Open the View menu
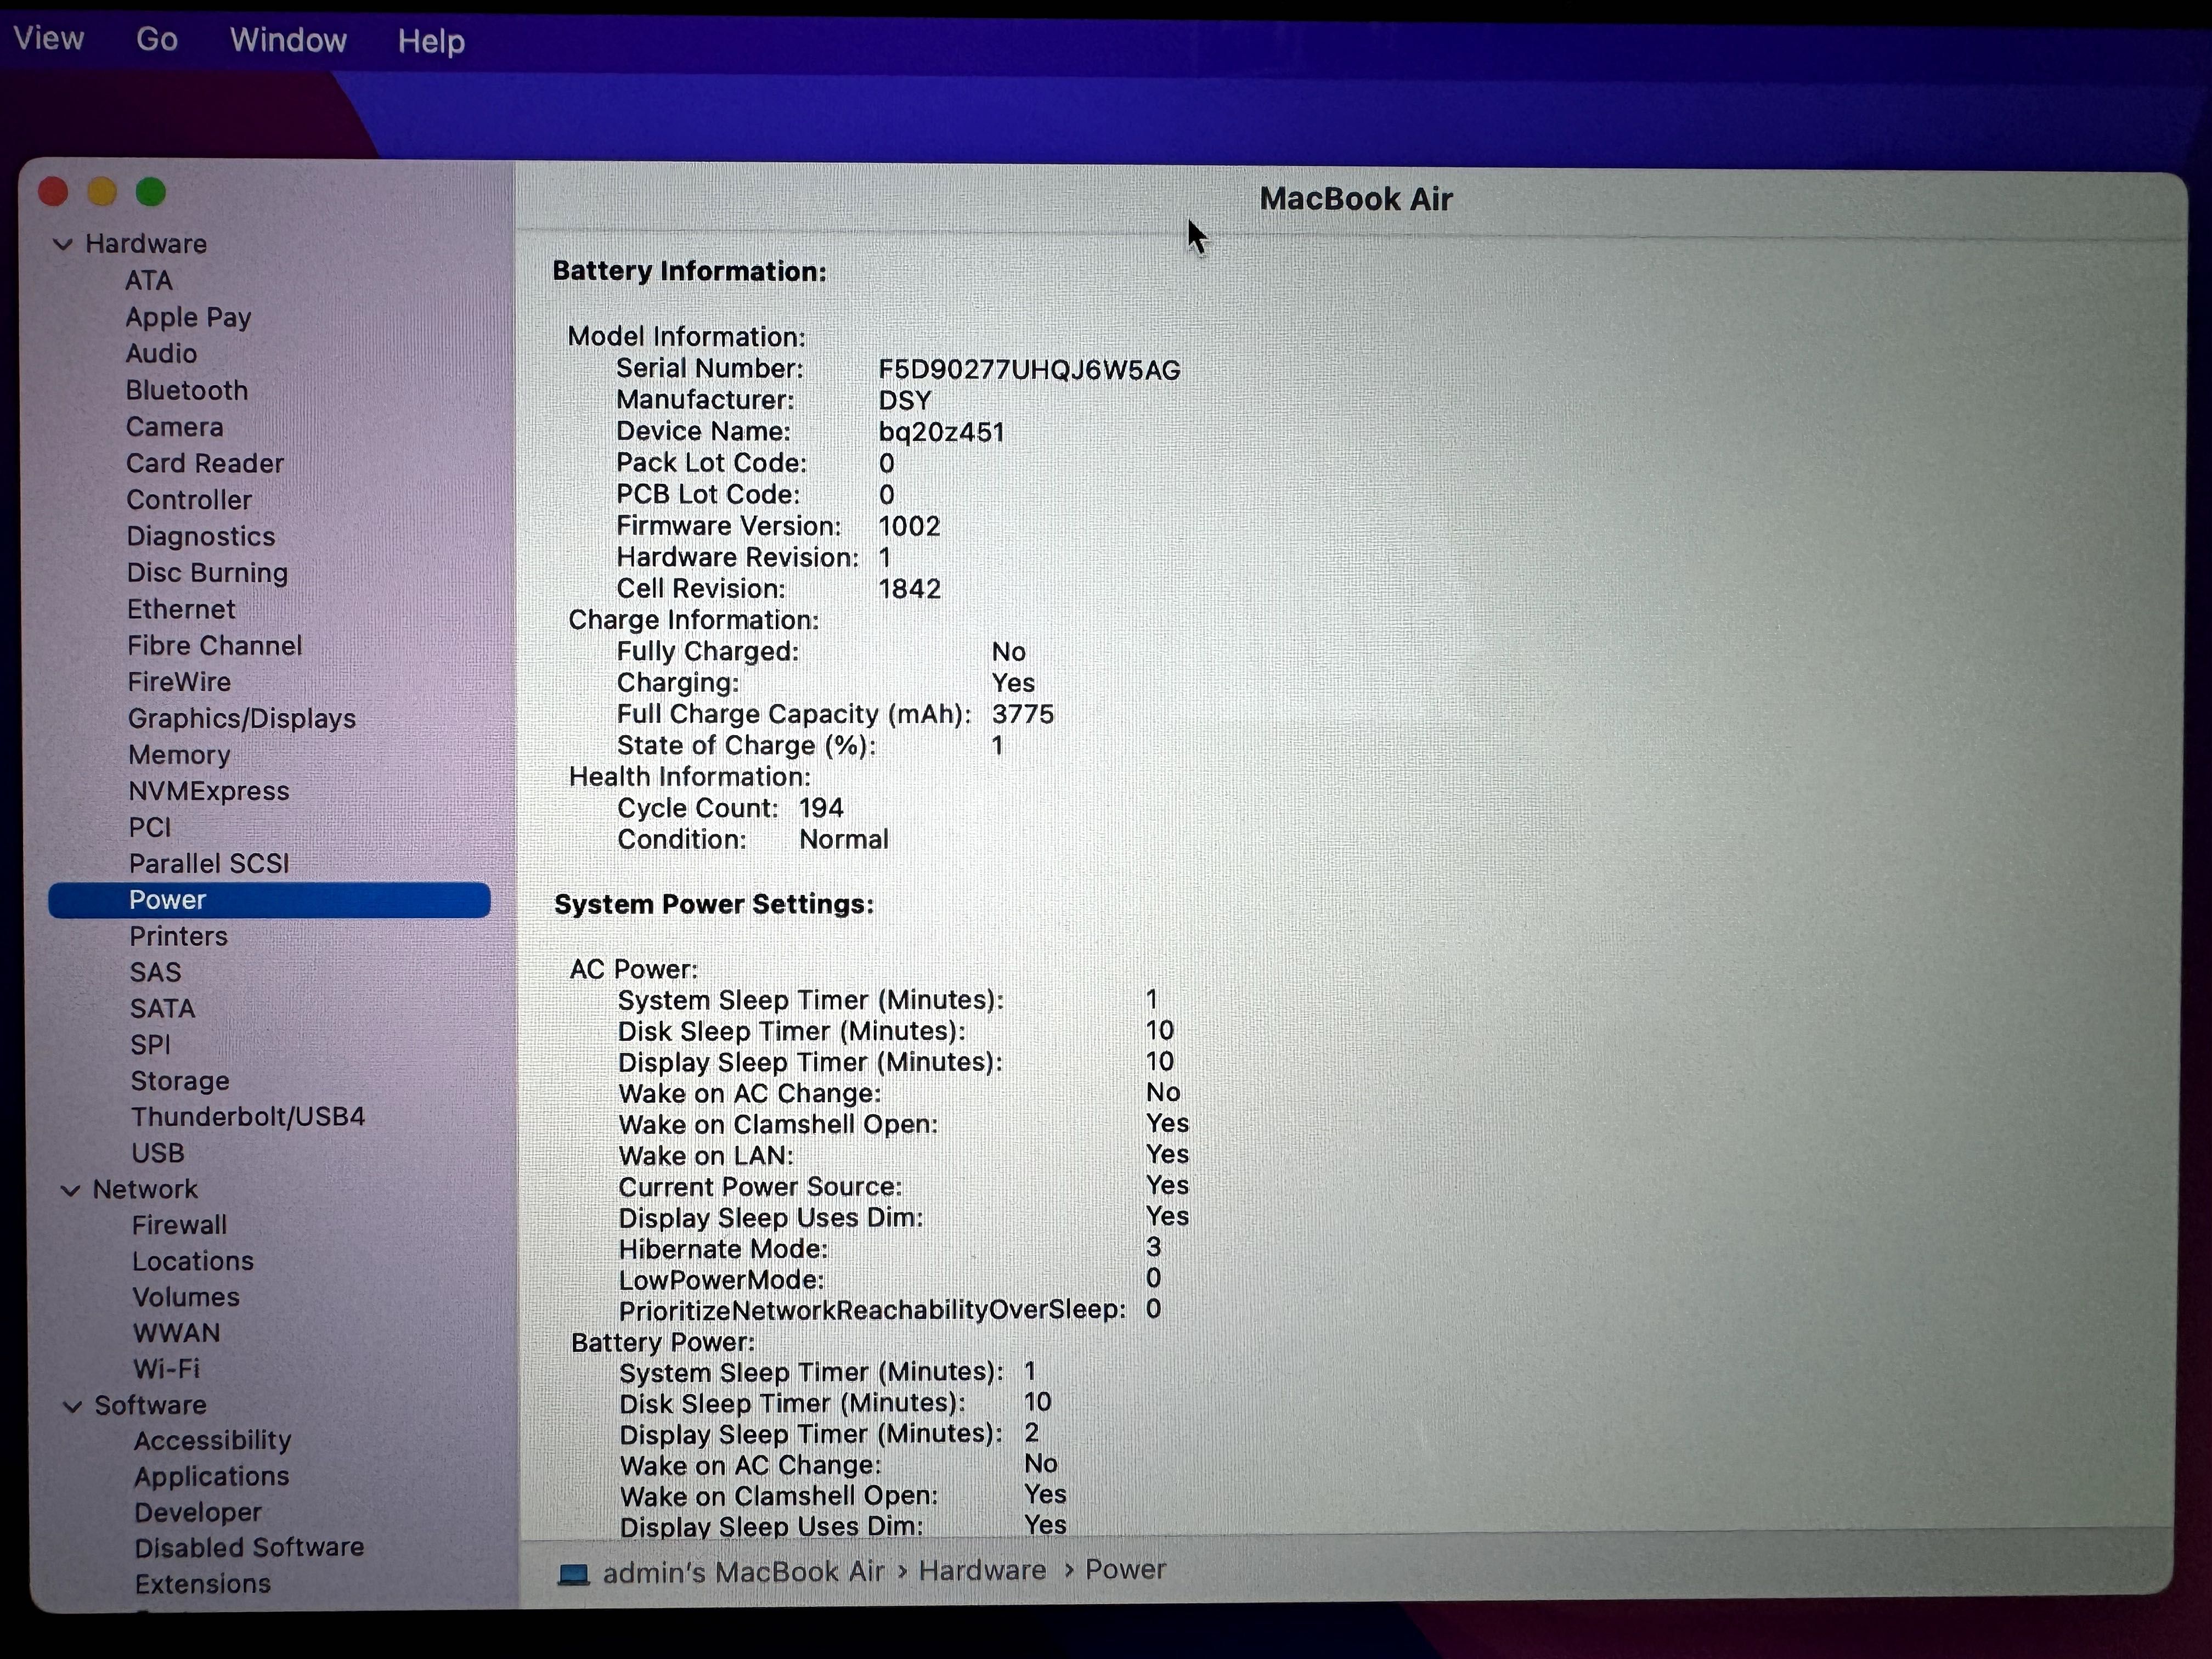This screenshot has height=1659, width=2212. click(x=48, y=39)
